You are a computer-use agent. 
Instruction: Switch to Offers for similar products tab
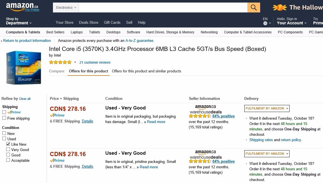(146, 71)
